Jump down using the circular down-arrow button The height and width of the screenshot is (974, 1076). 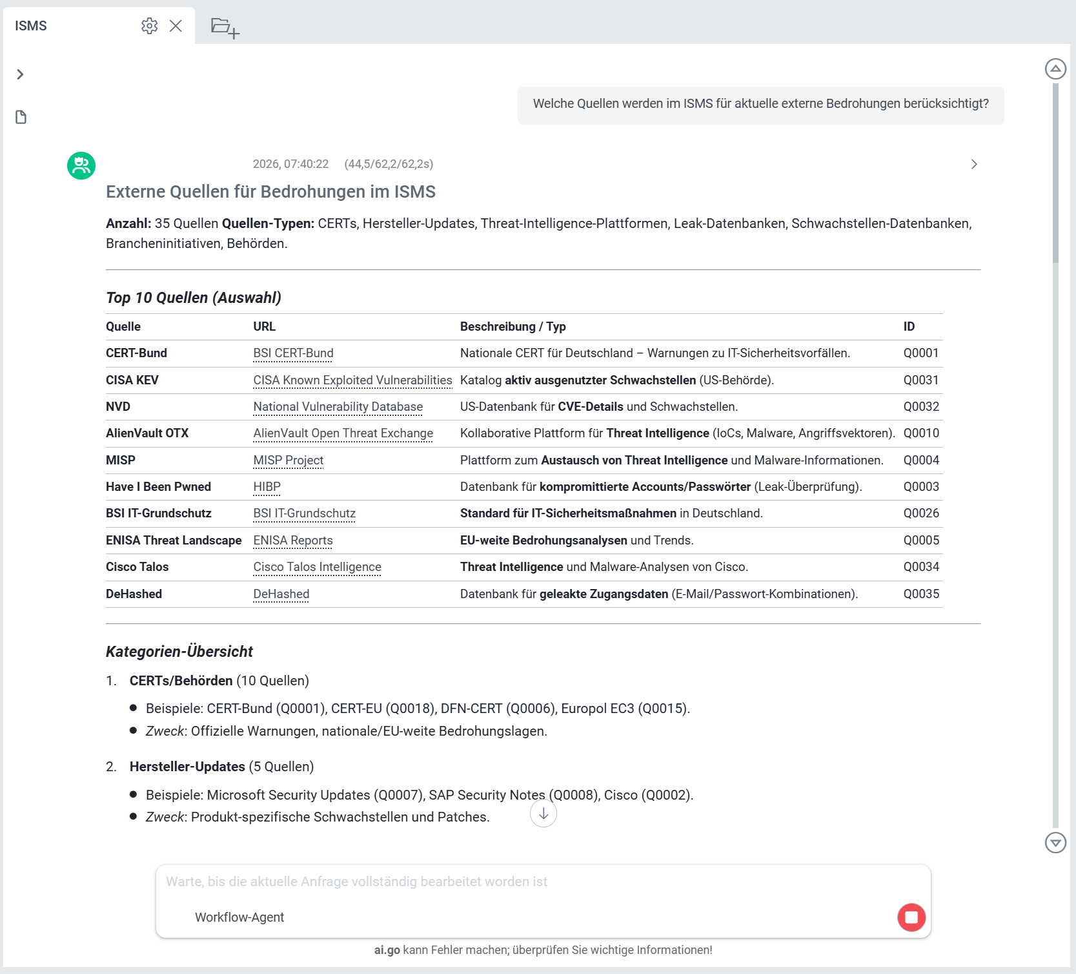click(543, 814)
